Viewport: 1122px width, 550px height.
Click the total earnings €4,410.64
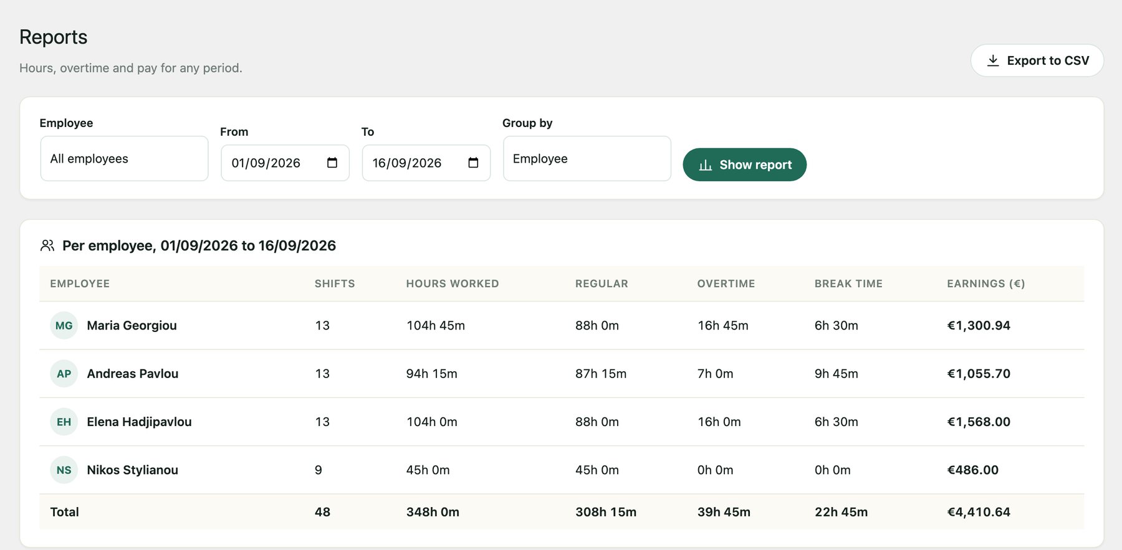click(x=979, y=512)
